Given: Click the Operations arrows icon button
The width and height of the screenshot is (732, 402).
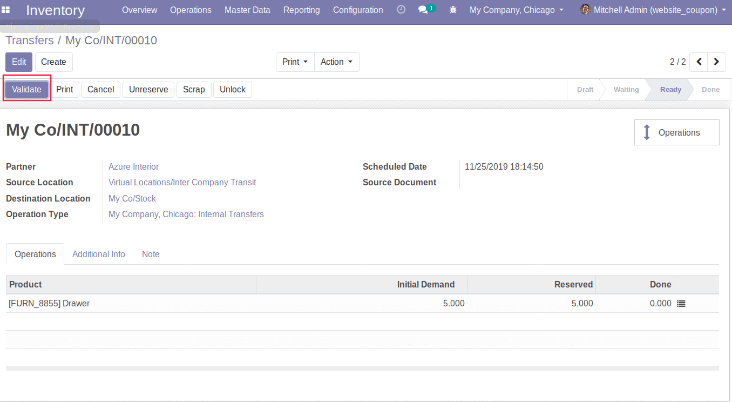Looking at the screenshot, I should pos(677,132).
